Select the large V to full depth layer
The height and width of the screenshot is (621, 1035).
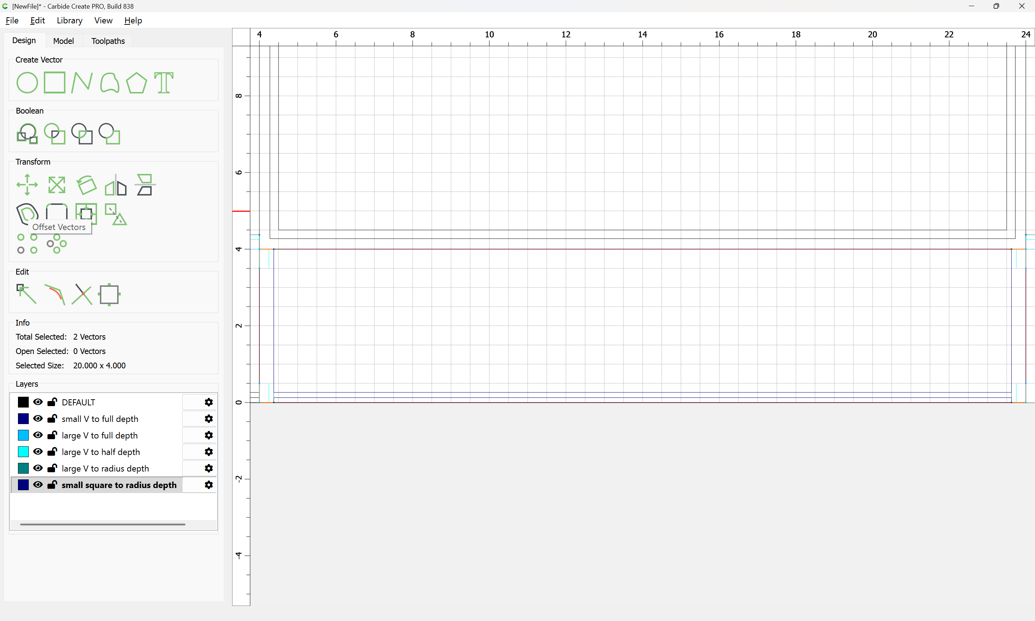pyautogui.click(x=100, y=436)
